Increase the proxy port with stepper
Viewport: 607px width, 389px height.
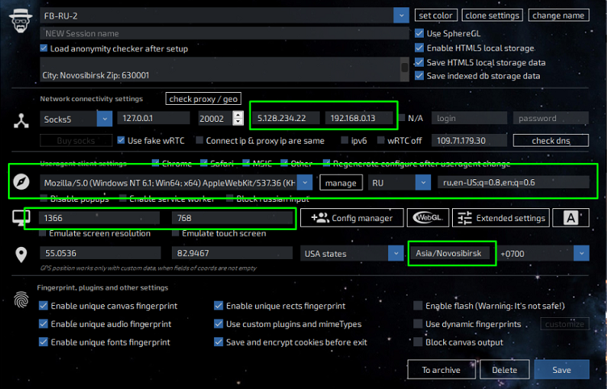[x=238, y=115]
